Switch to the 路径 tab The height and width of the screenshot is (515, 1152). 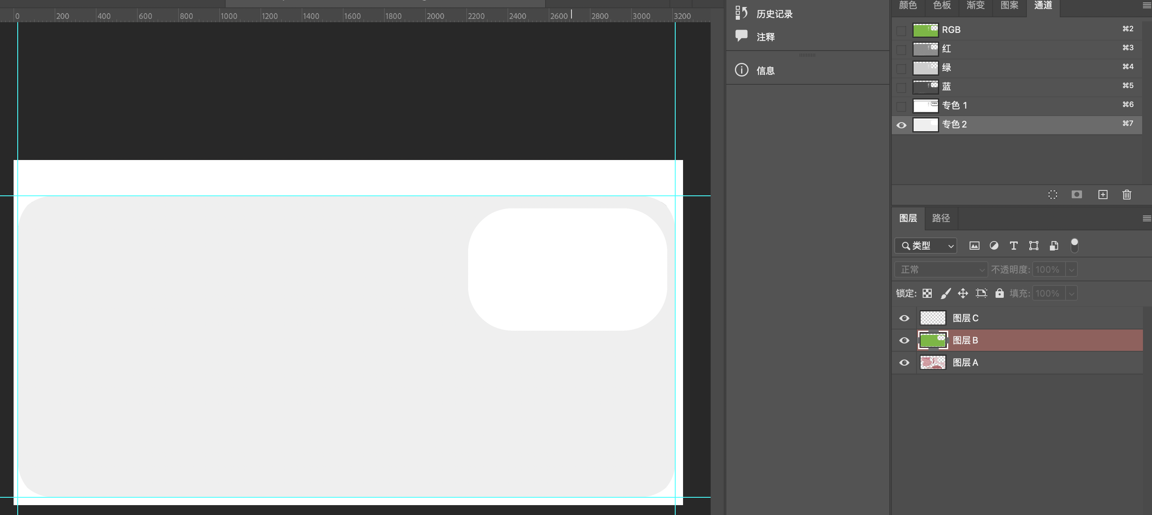tap(940, 218)
